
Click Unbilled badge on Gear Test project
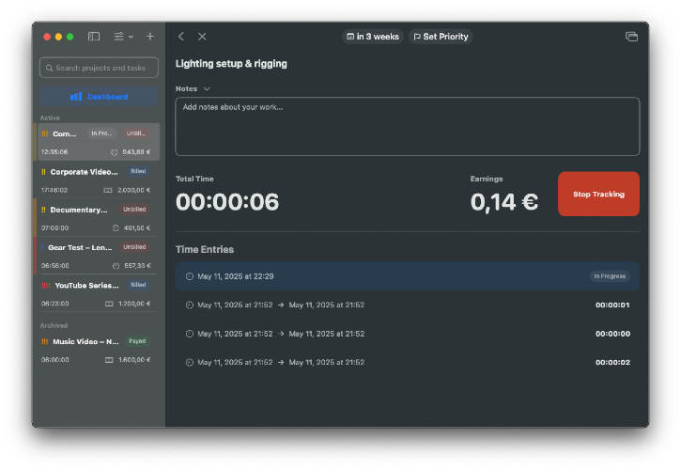click(134, 247)
